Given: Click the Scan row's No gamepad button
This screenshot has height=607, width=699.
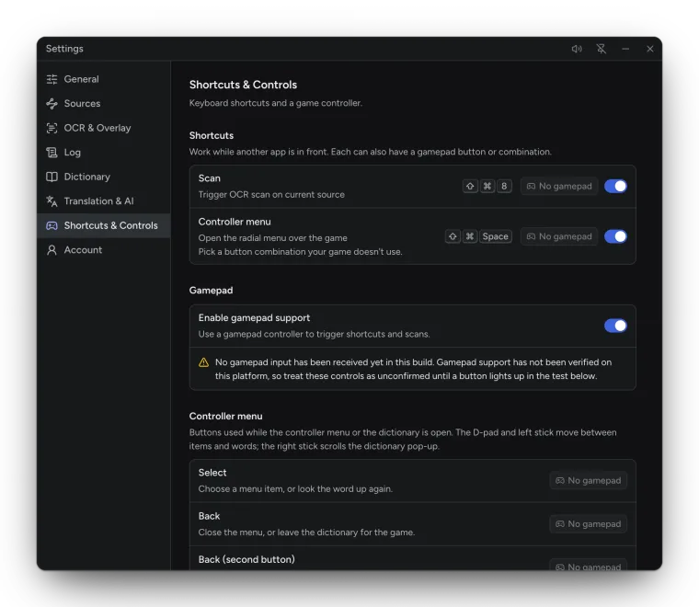Looking at the screenshot, I should [x=559, y=187].
